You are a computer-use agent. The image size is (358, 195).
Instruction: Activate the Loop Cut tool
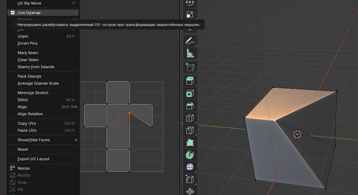coord(190,118)
